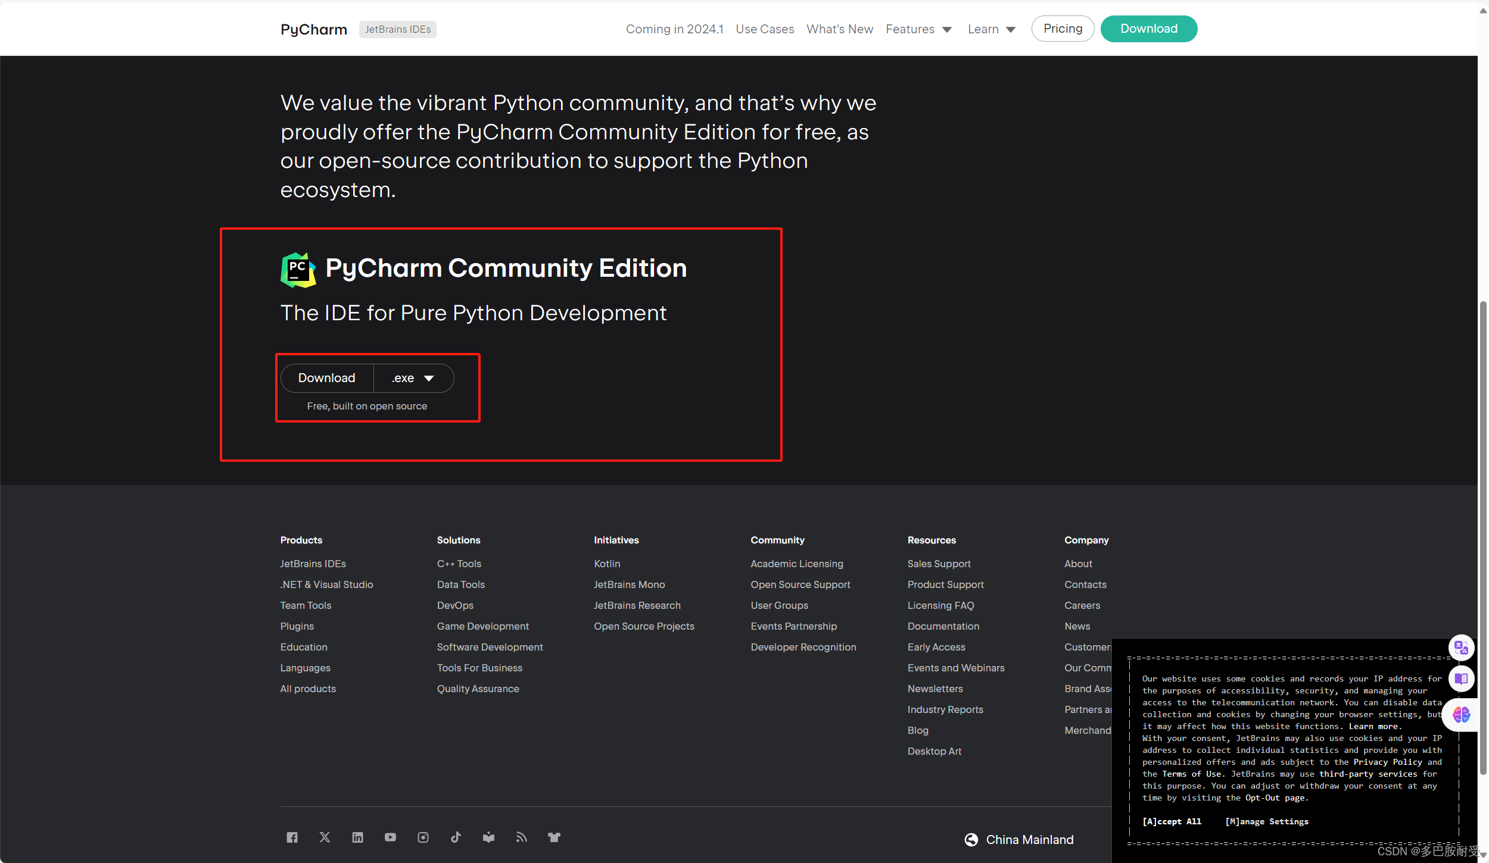Open the RSS feed icon
This screenshot has width=1489, height=863.
click(x=521, y=837)
